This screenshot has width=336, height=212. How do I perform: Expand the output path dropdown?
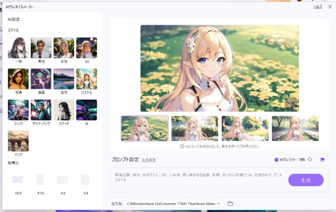click(x=219, y=204)
